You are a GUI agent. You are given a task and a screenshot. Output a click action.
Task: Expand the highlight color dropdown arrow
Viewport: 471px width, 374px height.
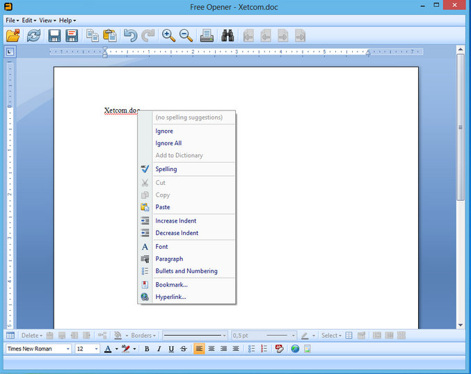click(x=134, y=349)
